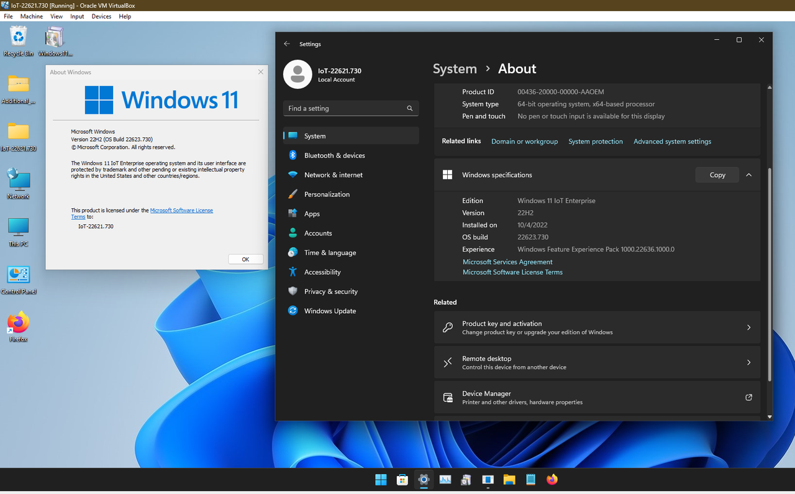The image size is (795, 494).
Task: Launch Microsoft Store from the taskbar
Action: (402, 479)
